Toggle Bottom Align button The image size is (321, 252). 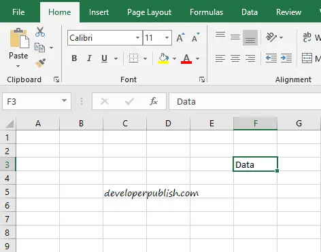[250, 37]
